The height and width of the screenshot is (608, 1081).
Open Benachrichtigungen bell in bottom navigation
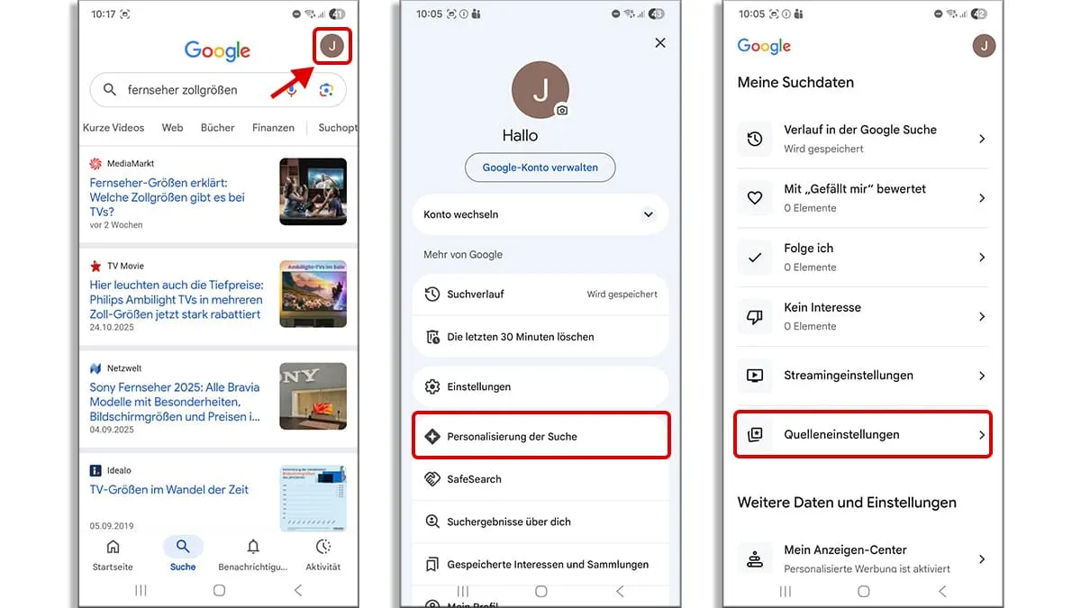pos(253,555)
